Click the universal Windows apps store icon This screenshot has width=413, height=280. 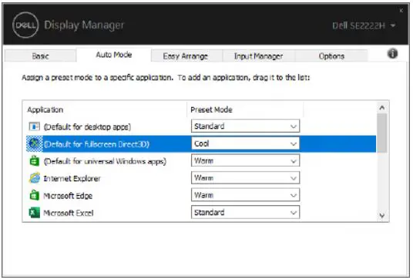pos(34,161)
